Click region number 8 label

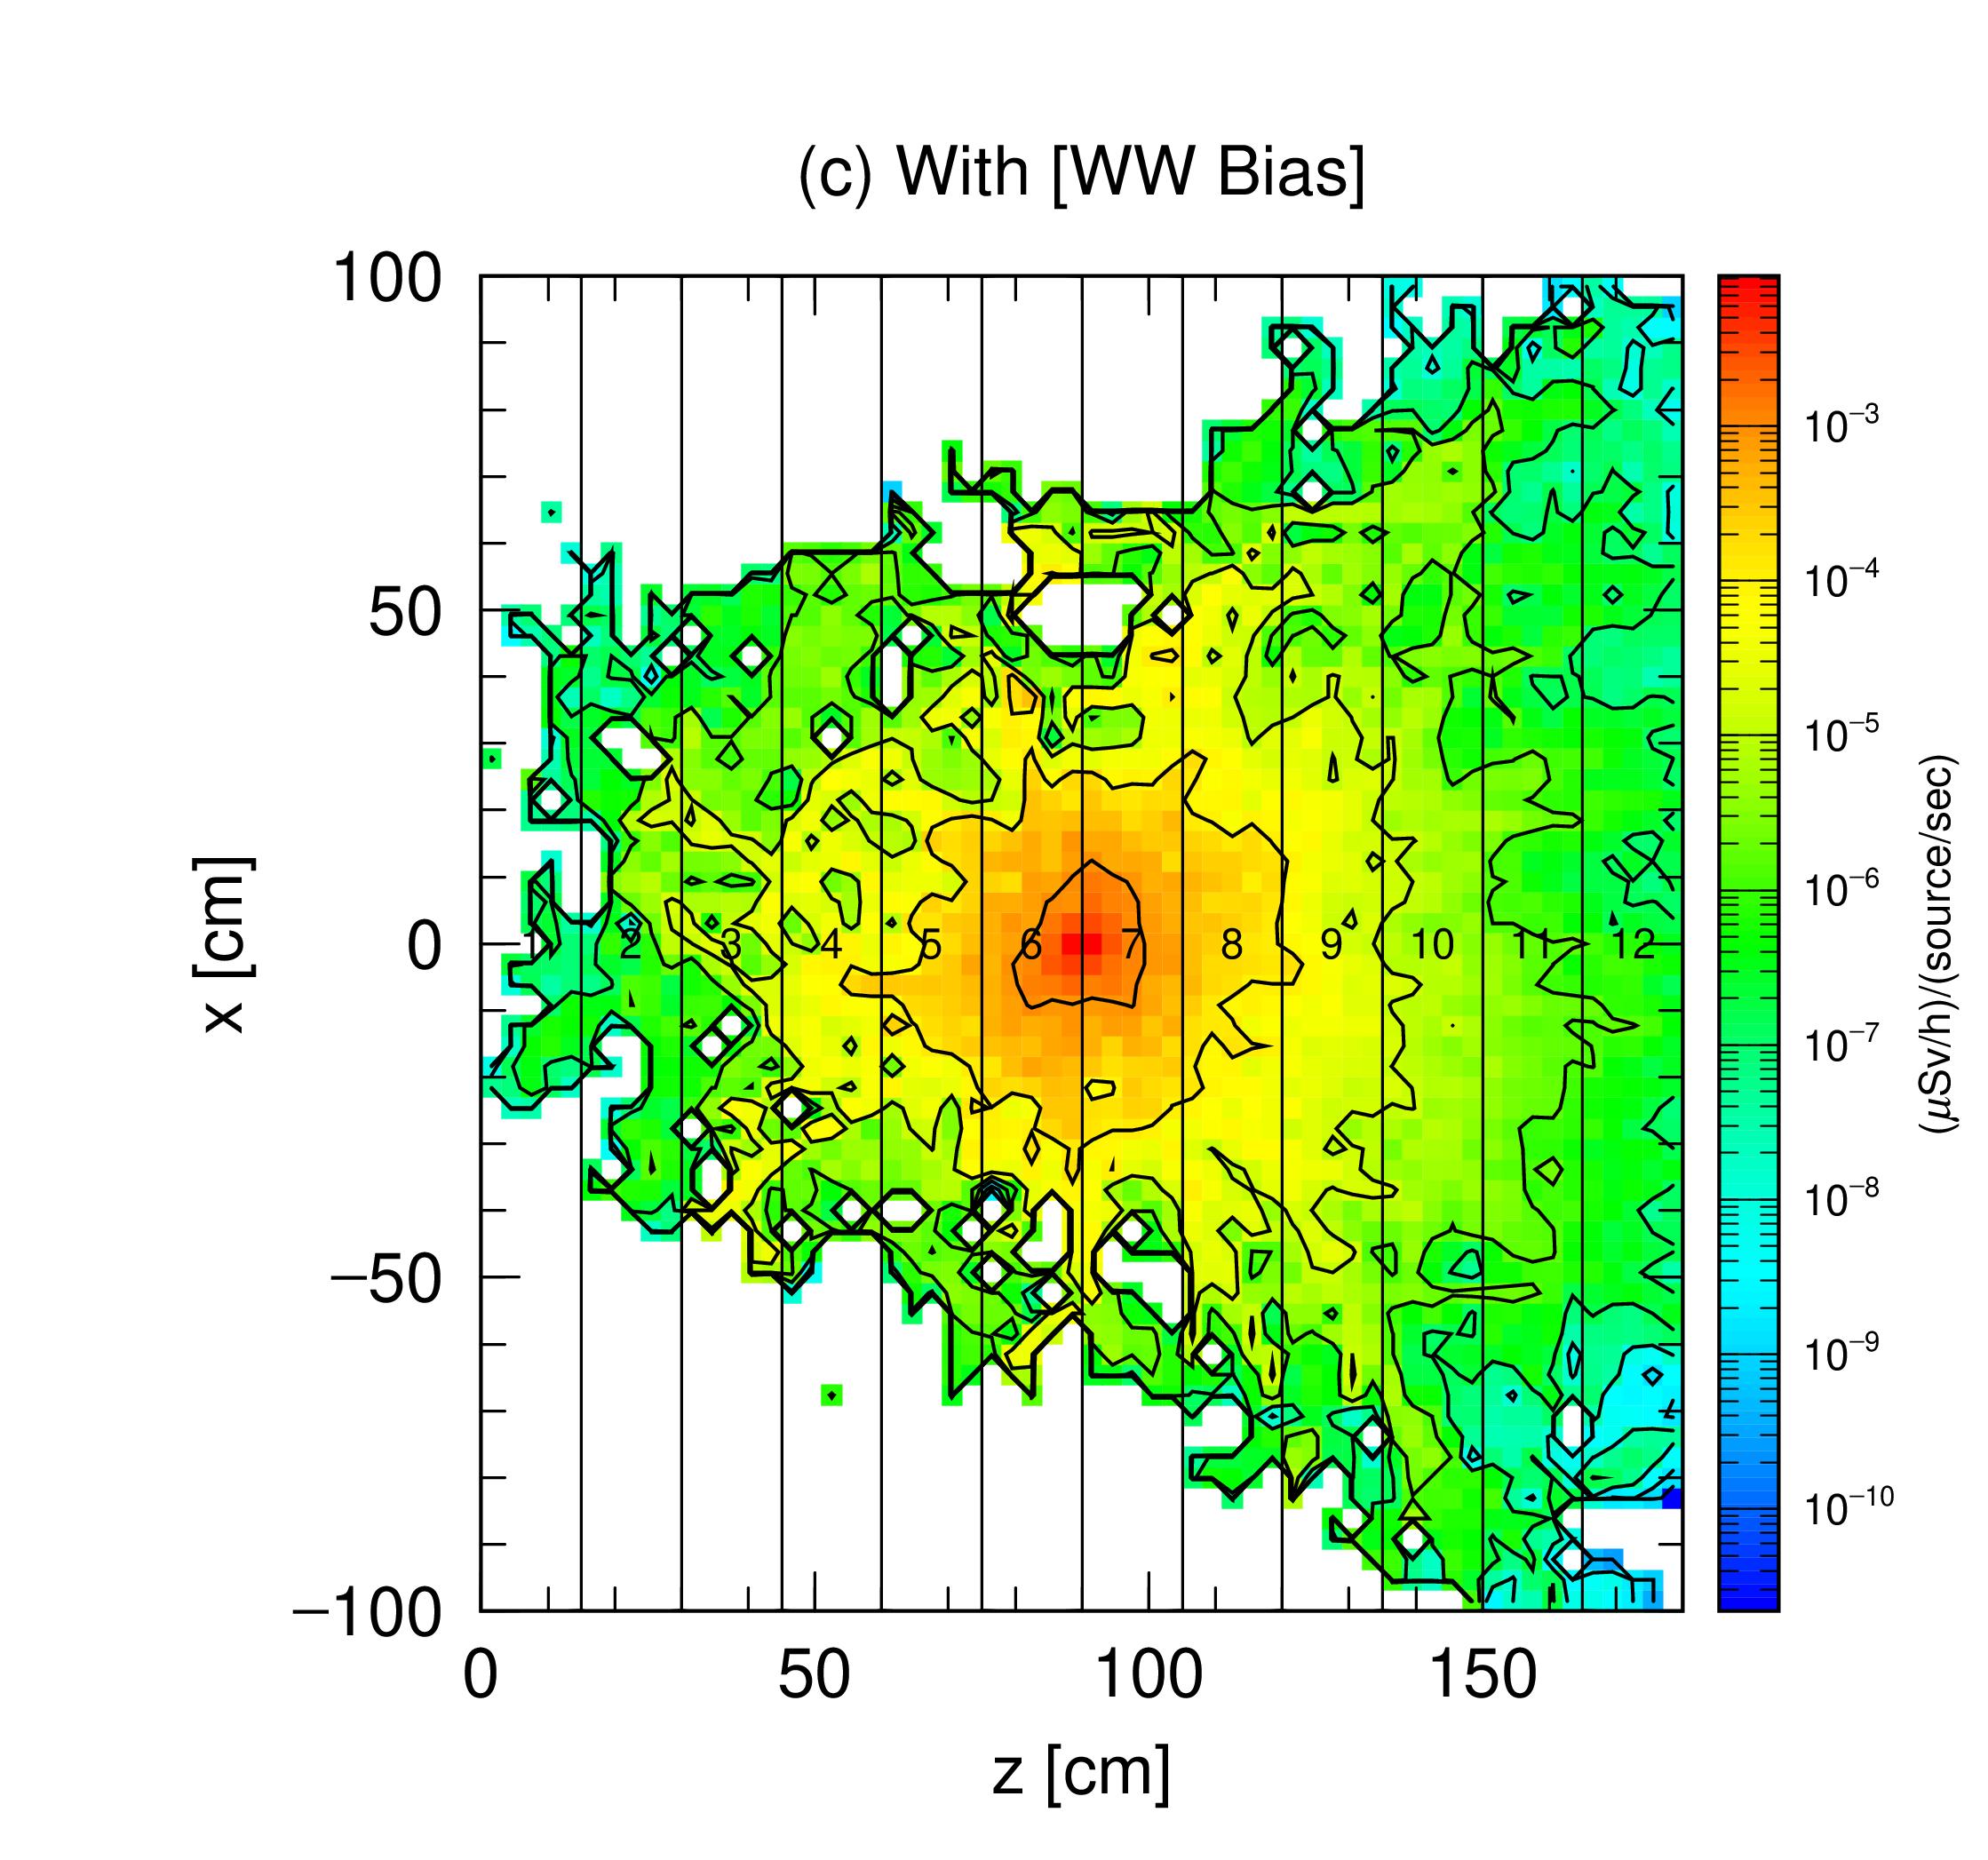click(1231, 944)
